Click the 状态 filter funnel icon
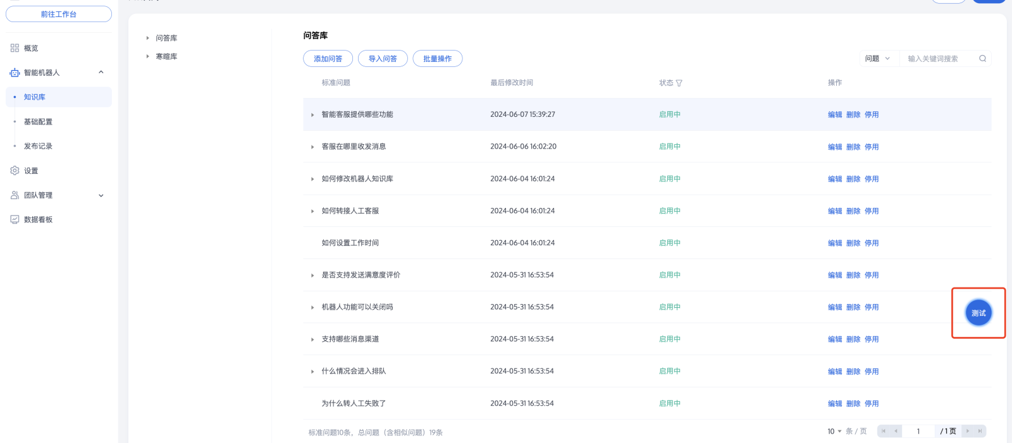 coord(679,83)
